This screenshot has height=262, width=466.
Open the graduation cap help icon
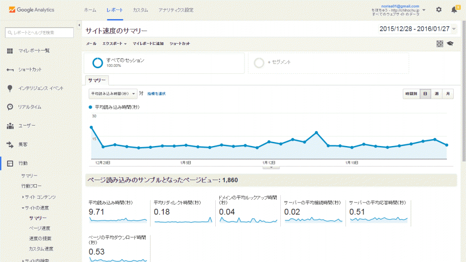point(450,44)
